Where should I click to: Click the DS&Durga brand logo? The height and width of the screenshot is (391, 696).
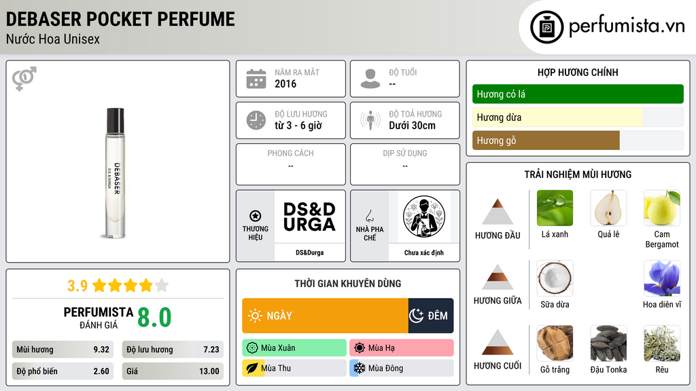(310, 217)
